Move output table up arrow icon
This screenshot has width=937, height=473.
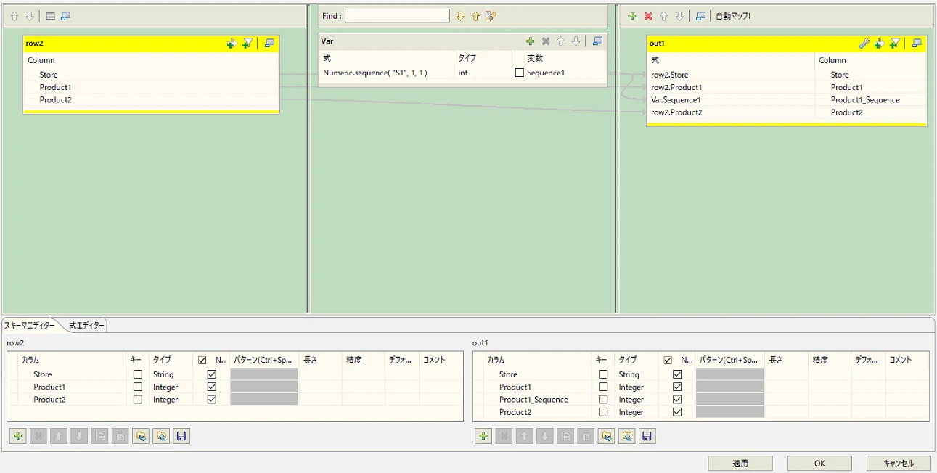tap(663, 16)
